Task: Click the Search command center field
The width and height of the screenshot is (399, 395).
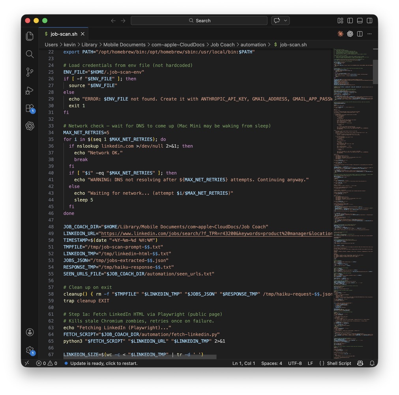Action: (199, 21)
